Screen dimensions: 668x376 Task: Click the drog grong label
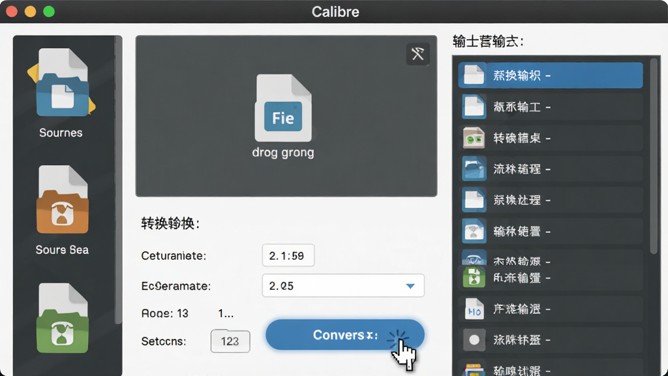283,153
